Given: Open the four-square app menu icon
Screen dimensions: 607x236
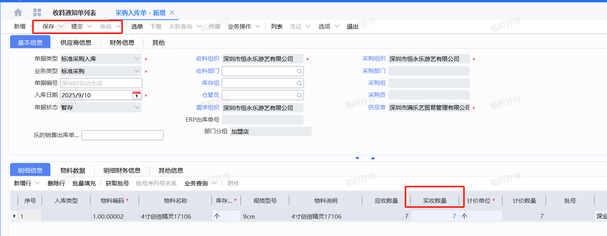Looking at the screenshot, I should 37,13.
